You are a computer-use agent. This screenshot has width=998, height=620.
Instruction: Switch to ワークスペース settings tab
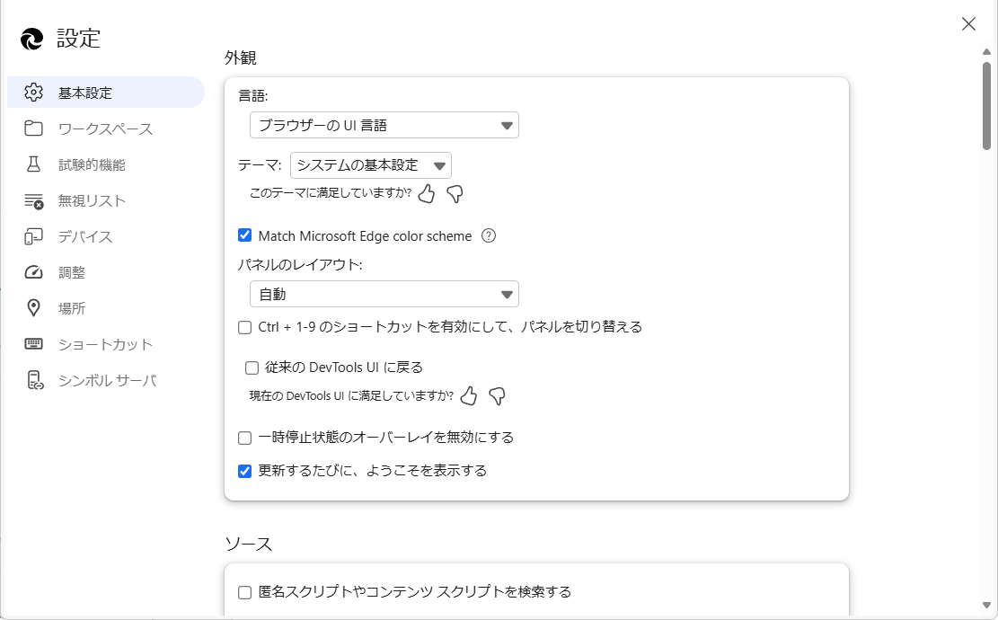[105, 128]
